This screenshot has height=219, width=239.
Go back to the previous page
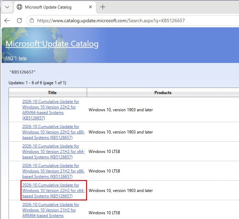point(7,21)
